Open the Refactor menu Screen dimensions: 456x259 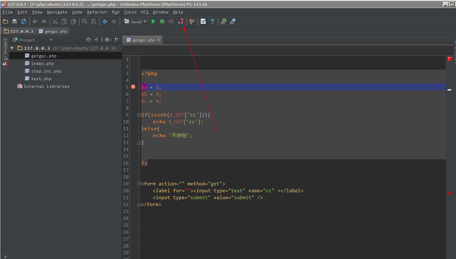point(97,12)
